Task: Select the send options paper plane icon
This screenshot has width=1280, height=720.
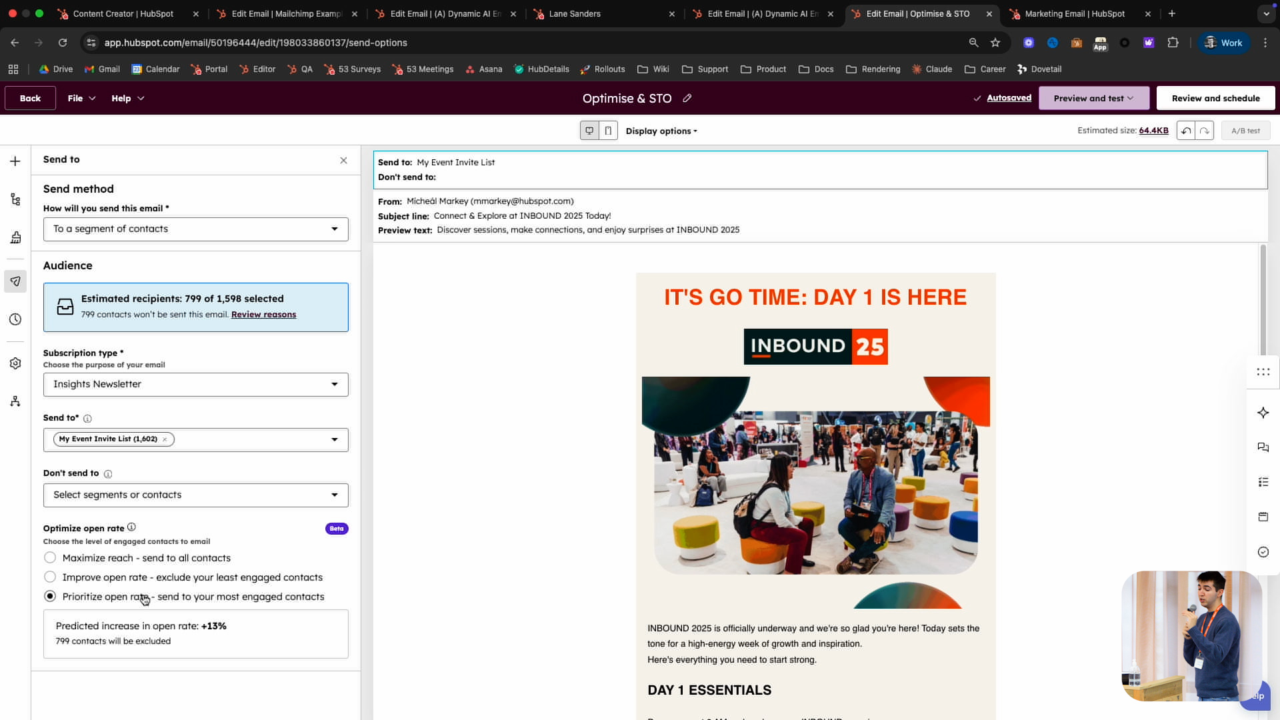Action: point(15,281)
